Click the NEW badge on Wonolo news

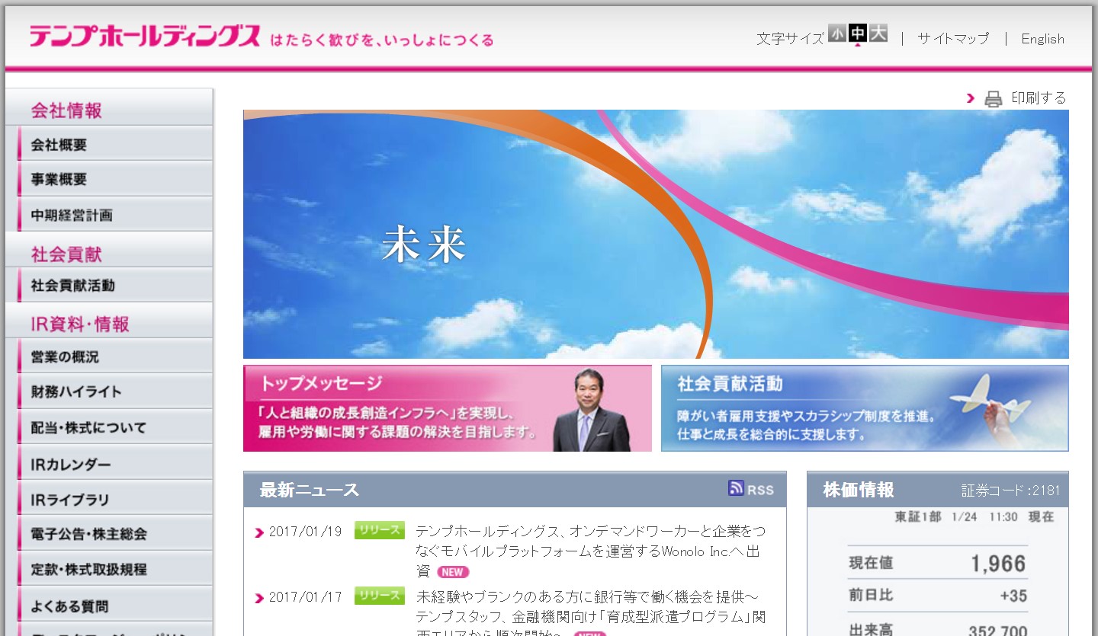[453, 572]
